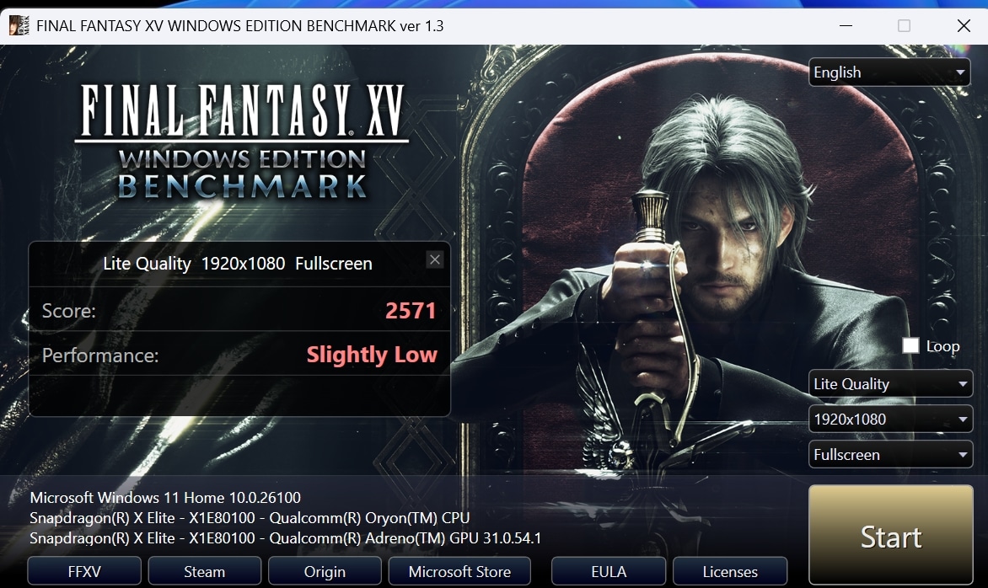Click the score value 2571

tap(411, 311)
